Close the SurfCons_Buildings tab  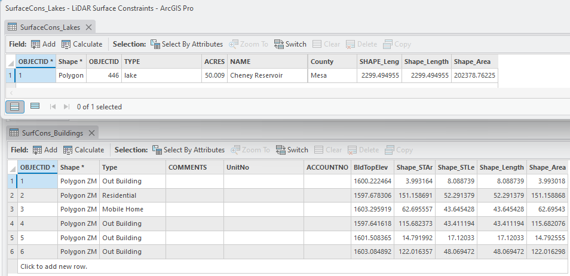[x=91, y=133]
